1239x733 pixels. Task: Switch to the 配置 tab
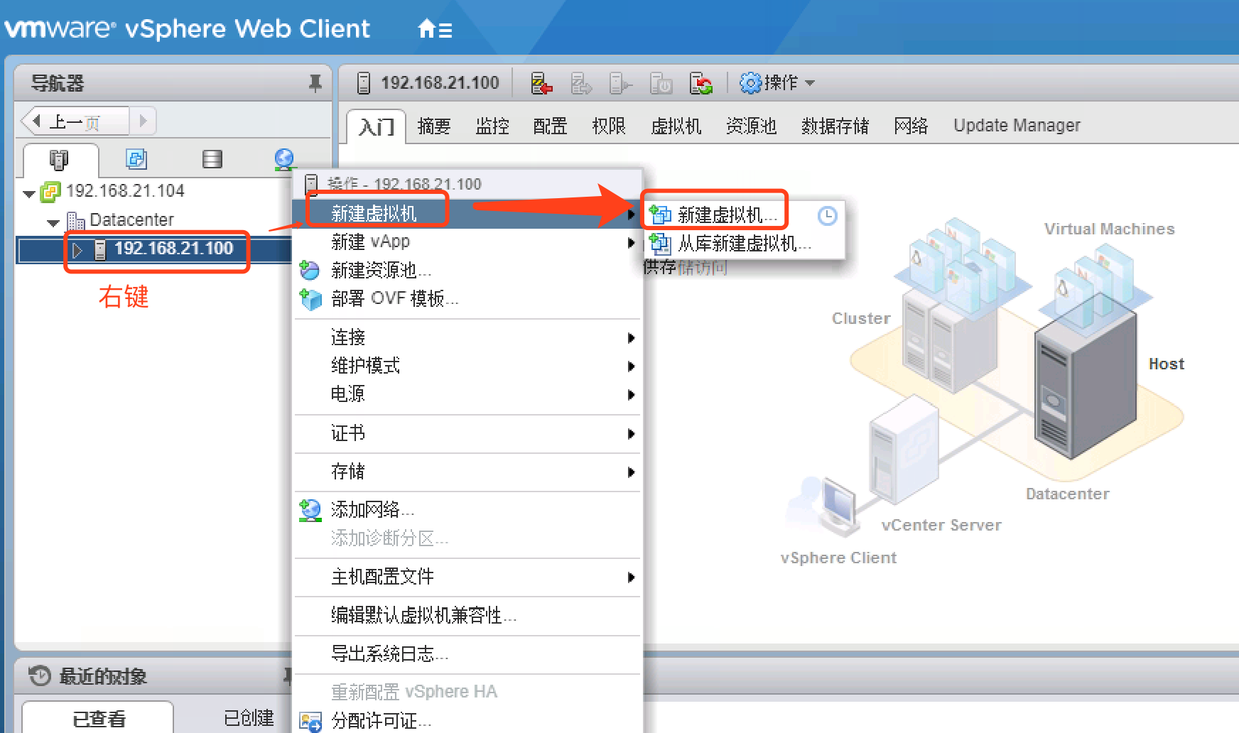coord(551,126)
